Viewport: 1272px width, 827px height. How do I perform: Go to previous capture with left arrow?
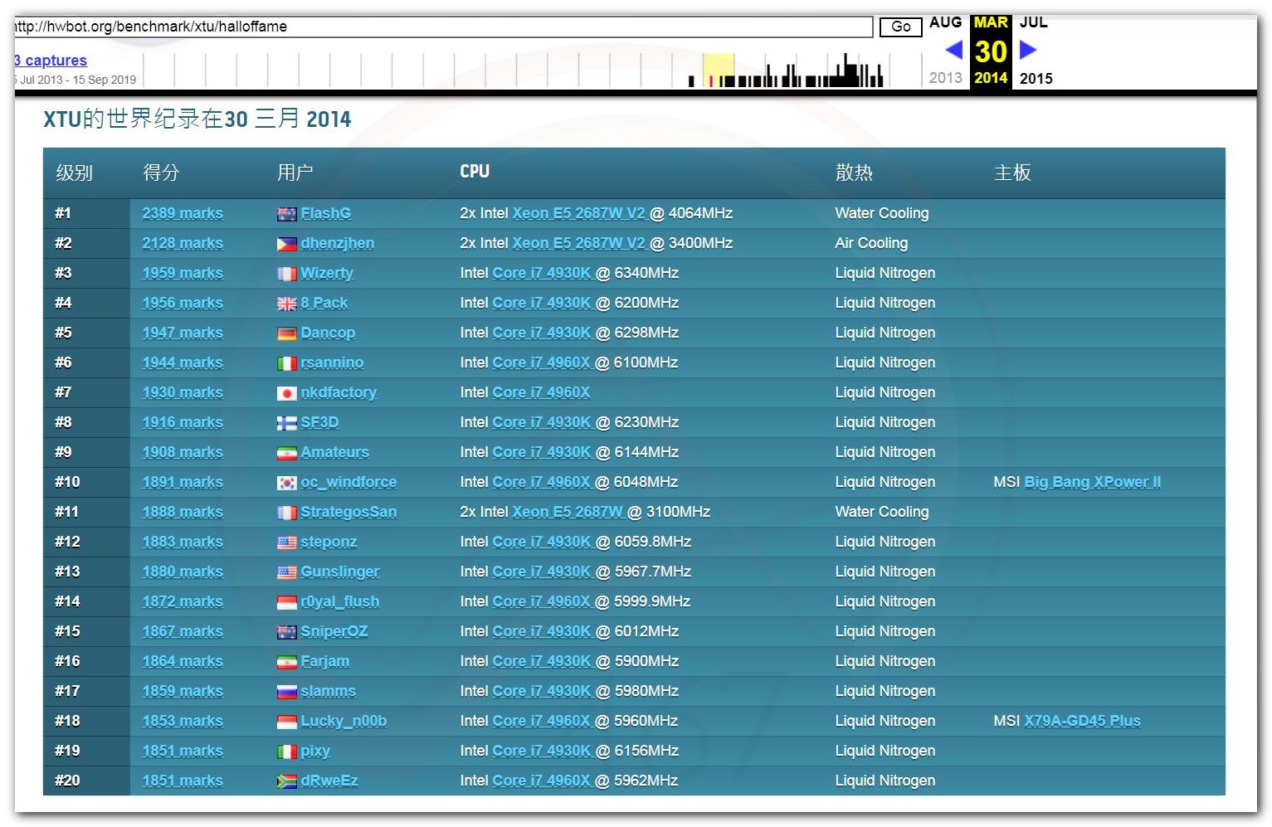pos(954,50)
